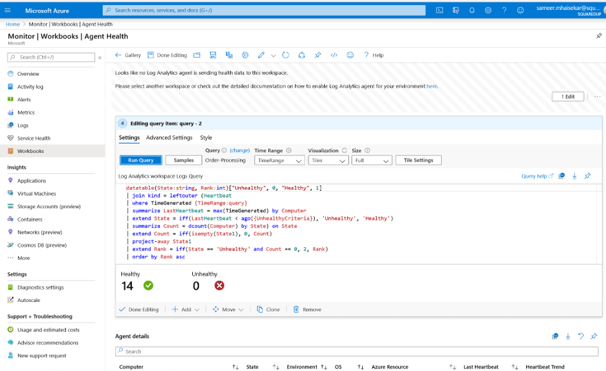Open the ellipsis menu next to Edit
Viewport: 606px width, 371px height.
point(597,96)
